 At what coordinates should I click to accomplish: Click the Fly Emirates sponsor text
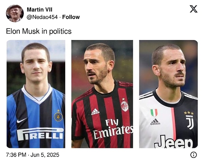(x=113, y=128)
